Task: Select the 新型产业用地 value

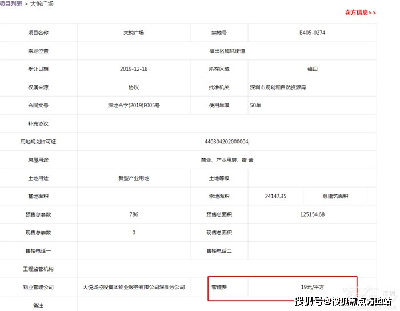Action: point(134,178)
